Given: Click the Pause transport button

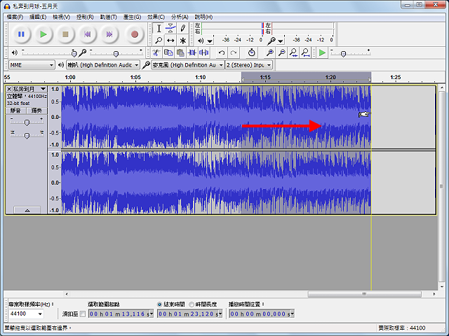Looking at the screenshot, I should [x=21, y=34].
